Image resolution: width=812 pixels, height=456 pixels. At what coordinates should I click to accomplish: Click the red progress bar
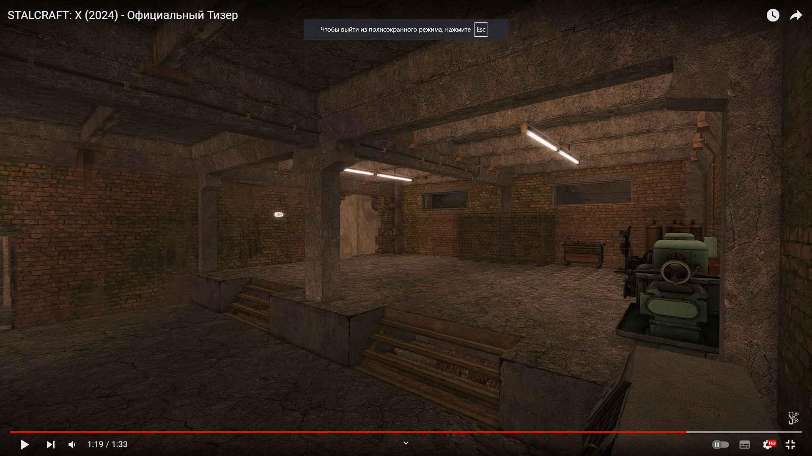[x=348, y=432]
